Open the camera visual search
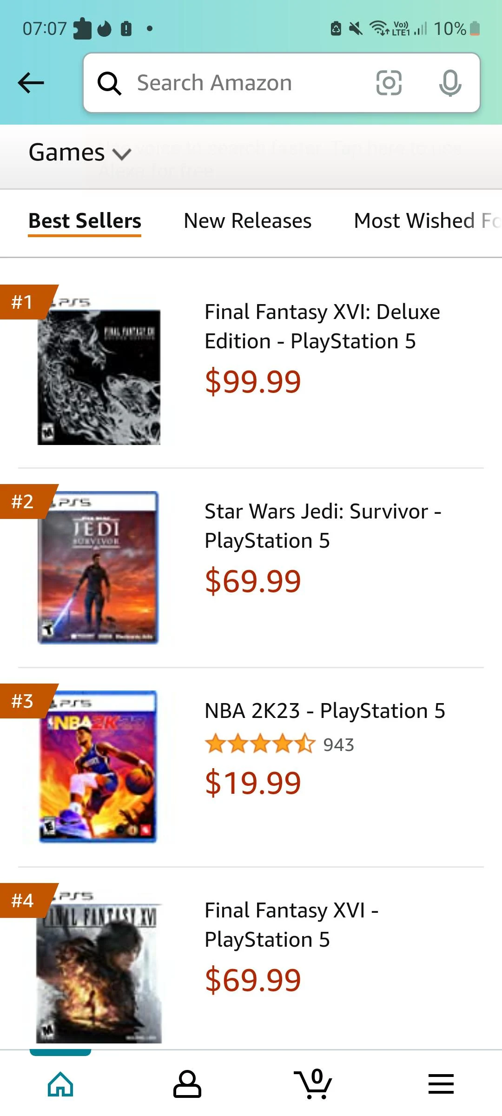Screen dimensions: 502x1116 (x=389, y=83)
